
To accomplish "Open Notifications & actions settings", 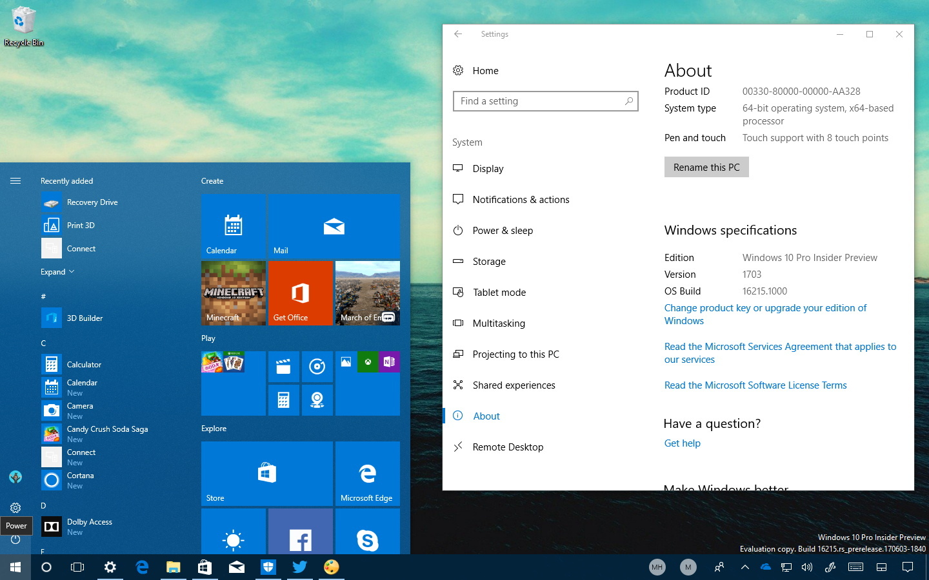I will pos(512,200).
